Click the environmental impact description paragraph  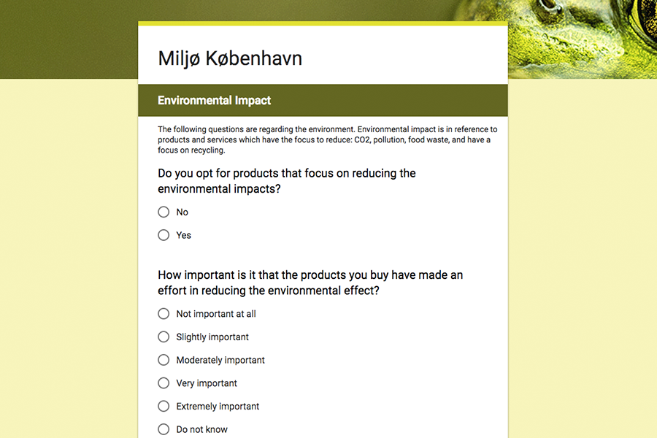tap(327, 139)
